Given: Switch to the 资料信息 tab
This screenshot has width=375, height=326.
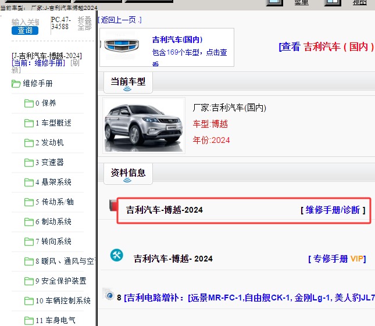Looking at the screenshot, I should click(x=128, y=174).
